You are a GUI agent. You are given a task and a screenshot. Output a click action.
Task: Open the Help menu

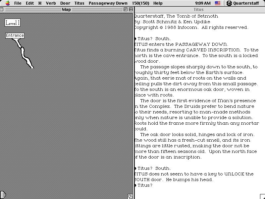pyautogui.click(x=158, y=3)
